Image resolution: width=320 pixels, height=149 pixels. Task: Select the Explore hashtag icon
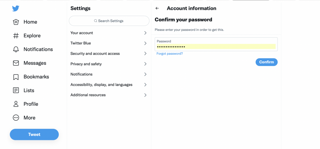click(16, 36)
